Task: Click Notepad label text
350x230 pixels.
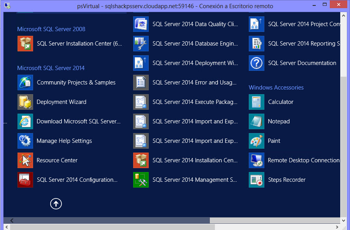Action: pyautogui.click(x=279, y=121)
